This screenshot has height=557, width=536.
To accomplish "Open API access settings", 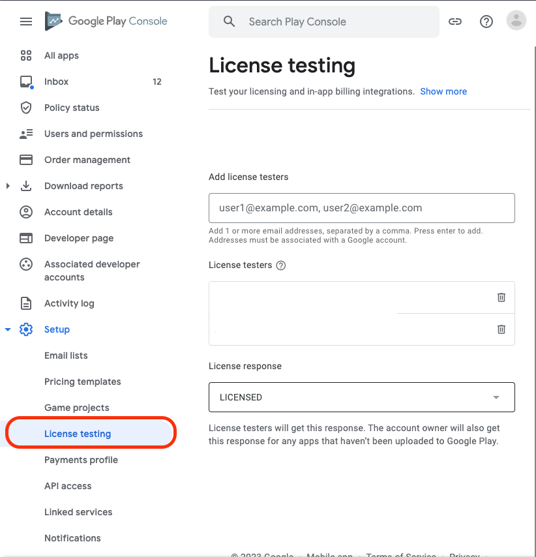I will 68,486.
